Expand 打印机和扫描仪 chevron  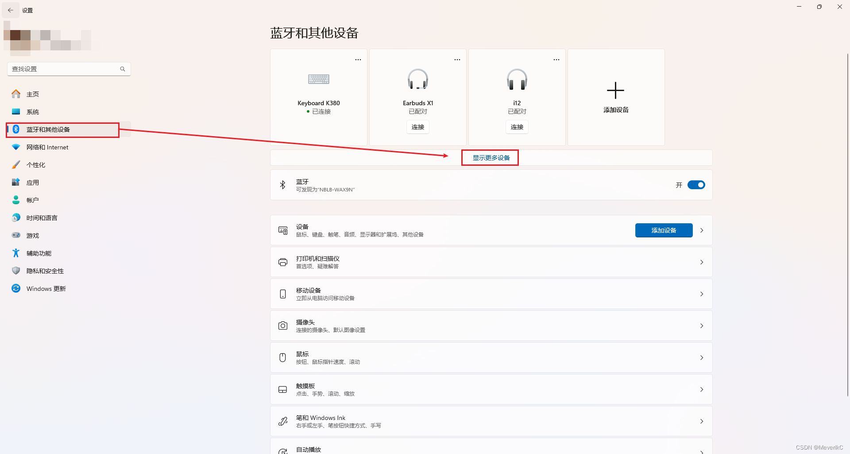pyautogui.click(x=702, y=262)
